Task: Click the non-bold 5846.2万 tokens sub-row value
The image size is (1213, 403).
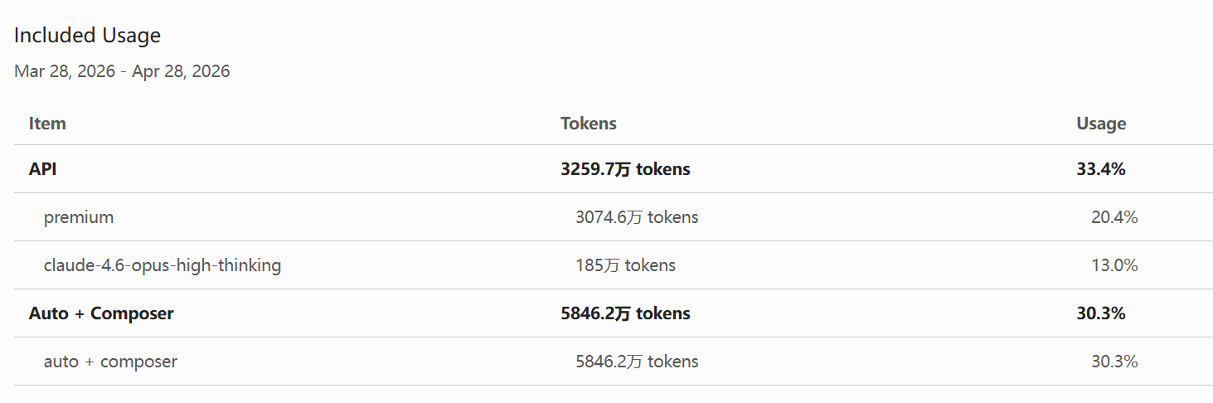Action: (637, 362)
